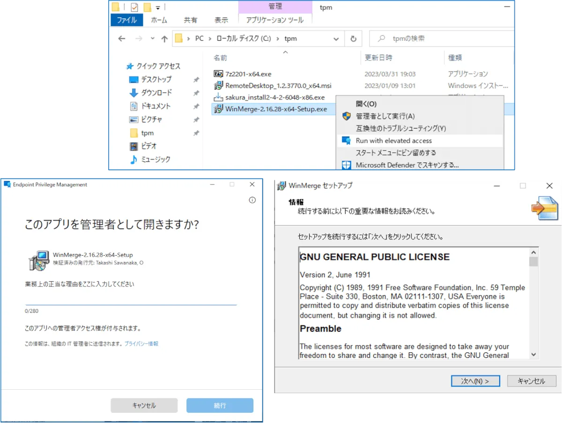
Task: Click the WinMerge setup title bar icon
Action: 281,186
